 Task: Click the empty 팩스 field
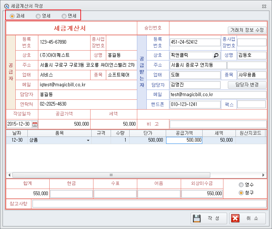[251, 104]
